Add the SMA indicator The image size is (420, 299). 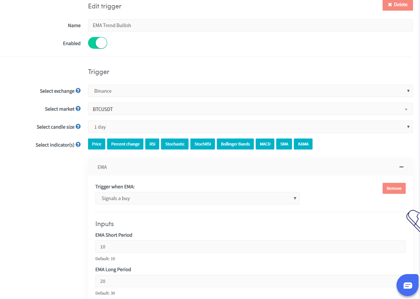[x=284, y=144]
